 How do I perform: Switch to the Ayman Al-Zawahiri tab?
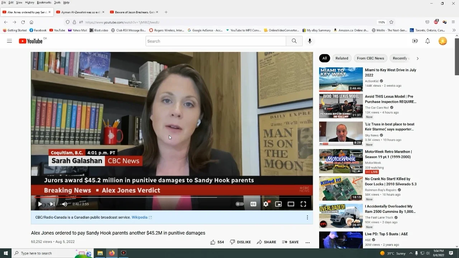(80, 12)
